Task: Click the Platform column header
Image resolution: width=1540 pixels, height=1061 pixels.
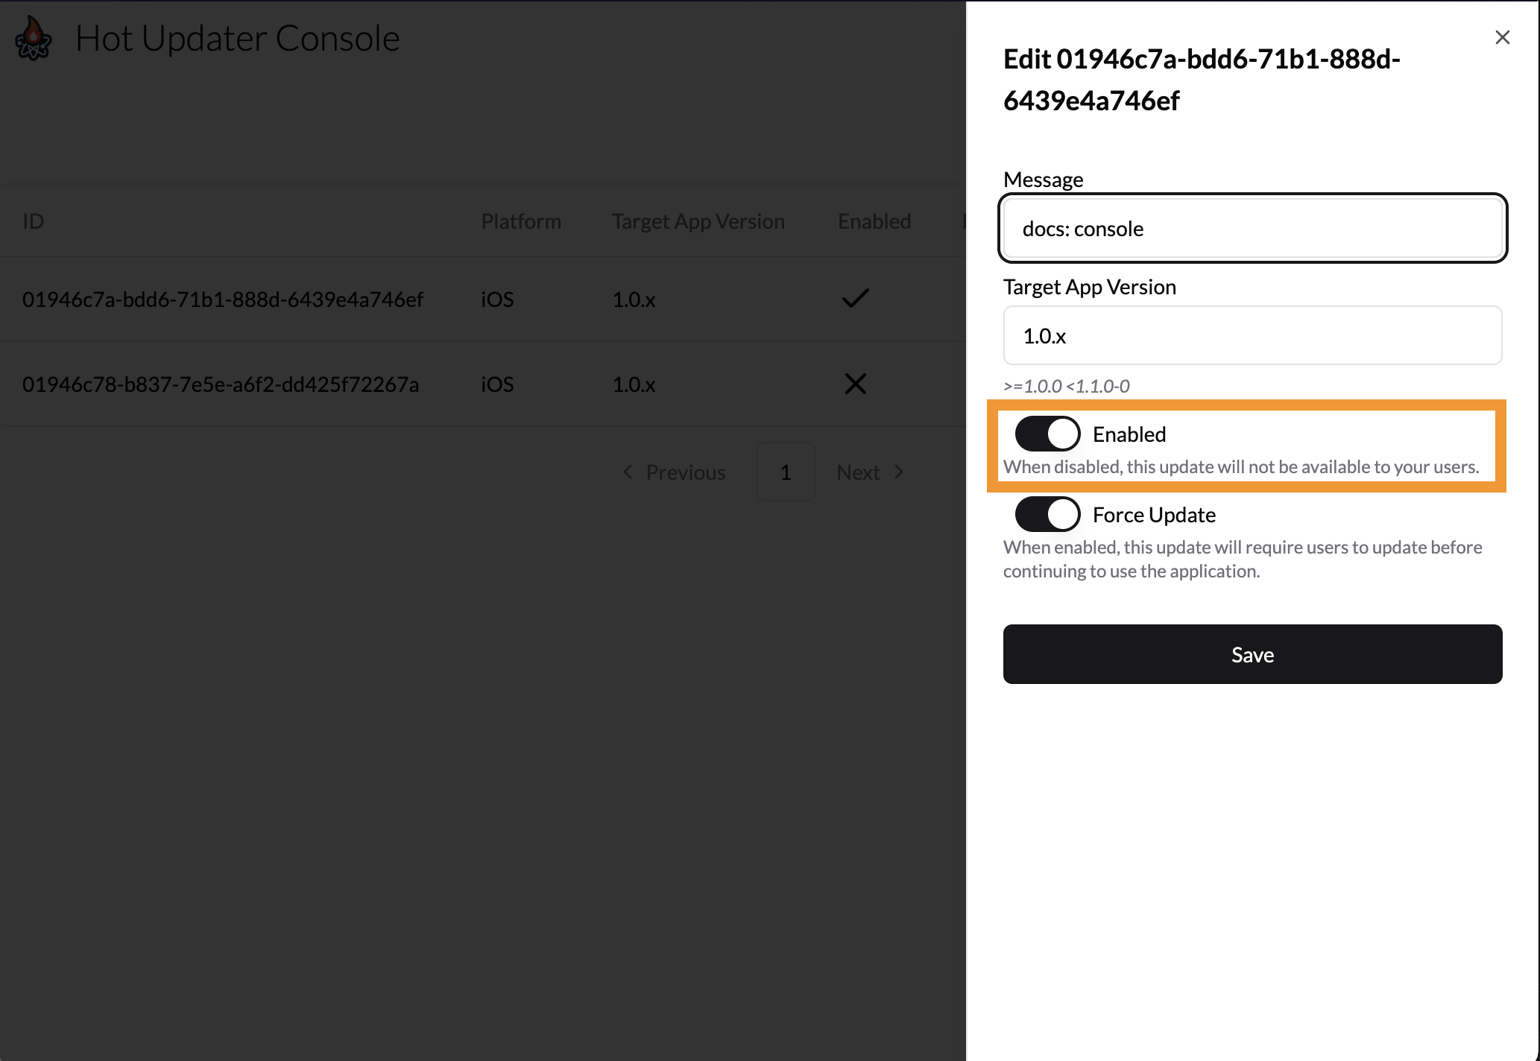Action: pos(520,221)
